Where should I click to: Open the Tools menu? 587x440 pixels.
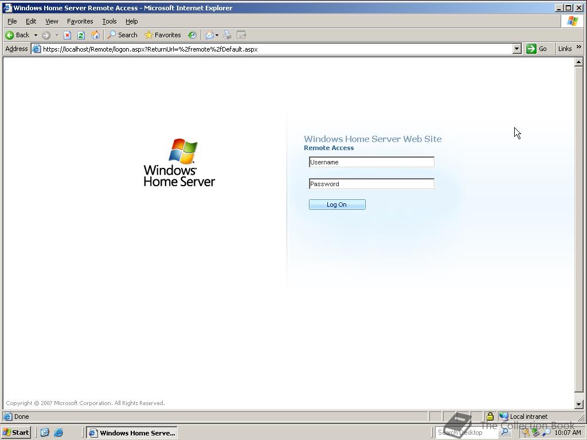(109, 21)
